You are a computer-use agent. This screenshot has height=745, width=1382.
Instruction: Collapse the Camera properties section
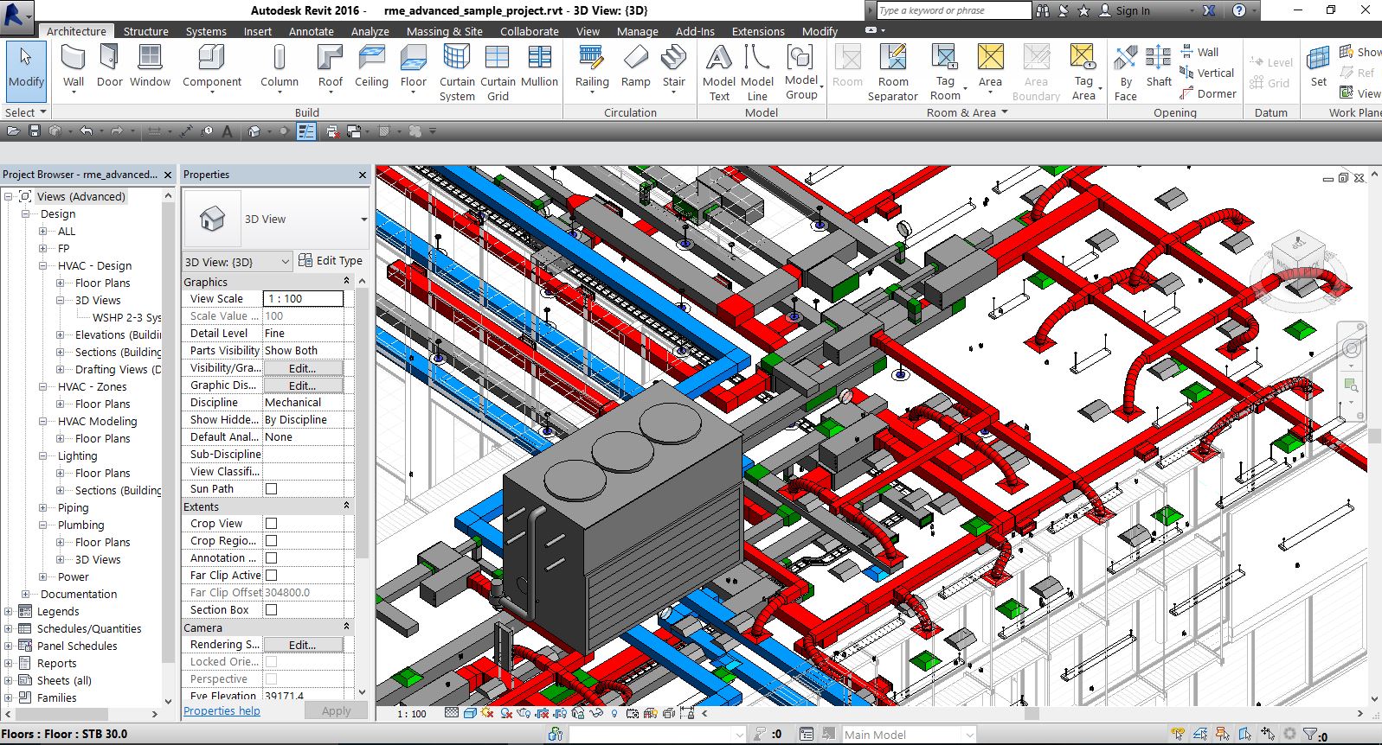pos(346,627)
